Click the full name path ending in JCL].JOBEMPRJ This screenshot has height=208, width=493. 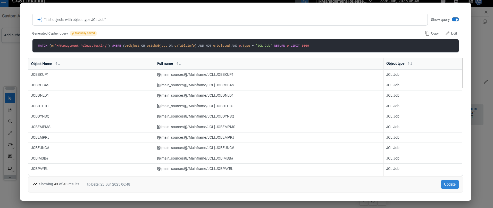click(196, 137)
